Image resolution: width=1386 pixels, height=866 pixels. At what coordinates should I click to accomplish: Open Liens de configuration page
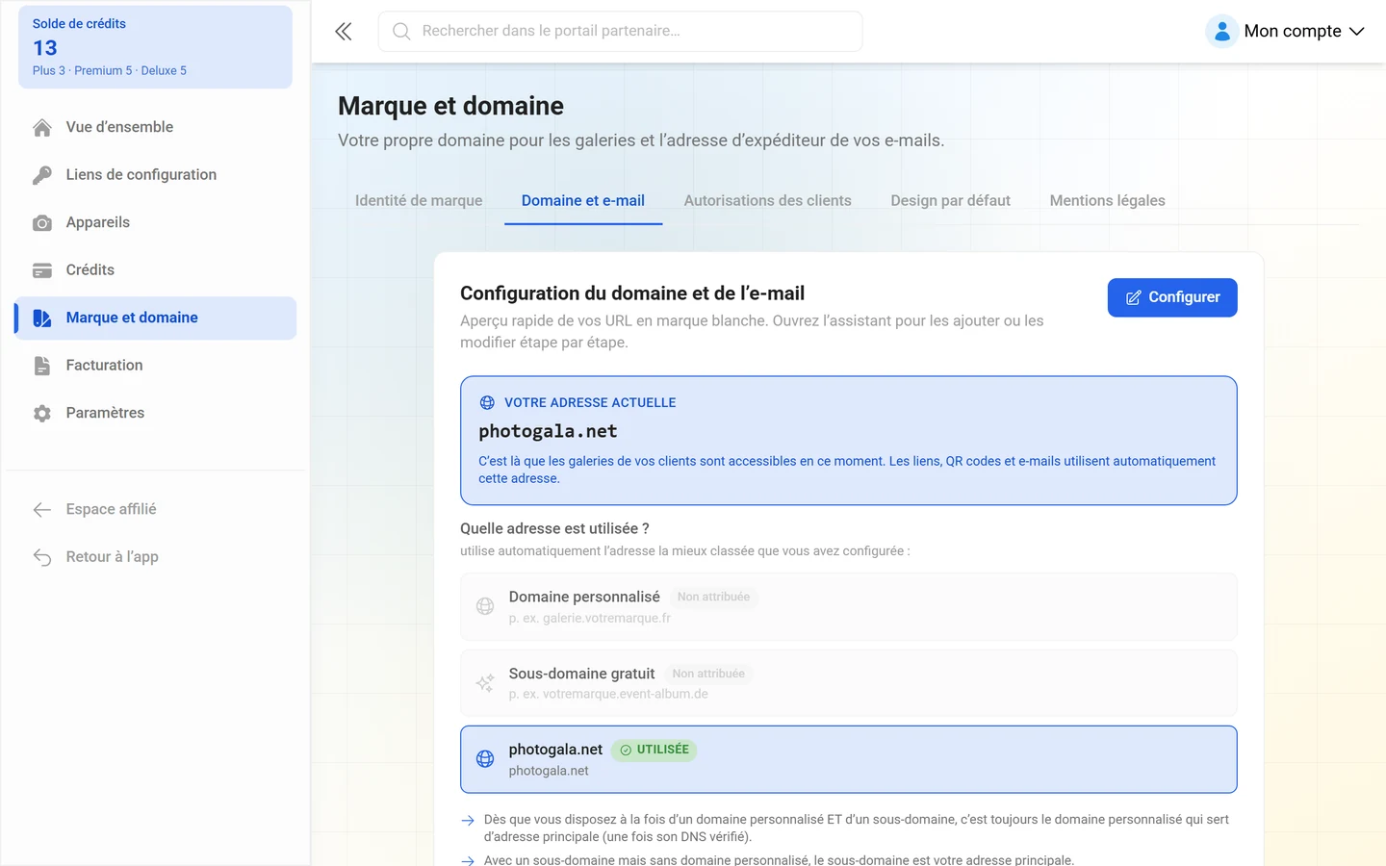tap(156, 175)
